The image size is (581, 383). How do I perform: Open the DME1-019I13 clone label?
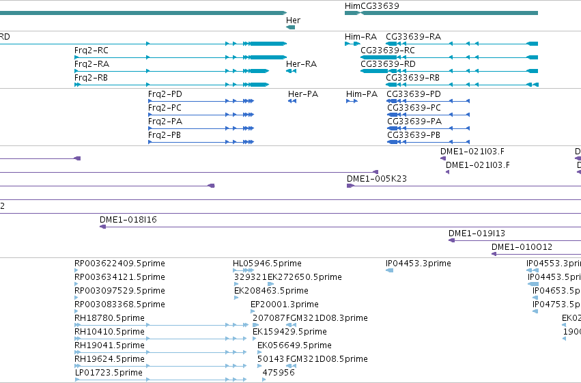[x=477, y=233]
